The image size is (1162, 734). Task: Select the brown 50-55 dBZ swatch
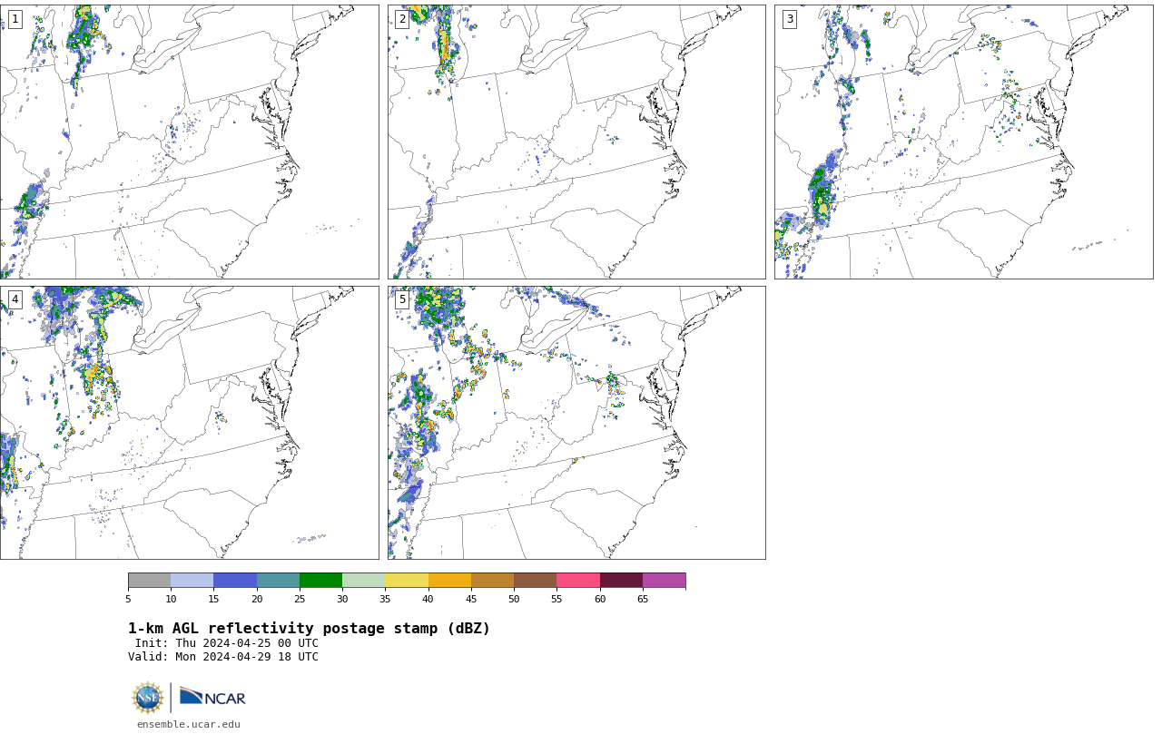point(536,581)
